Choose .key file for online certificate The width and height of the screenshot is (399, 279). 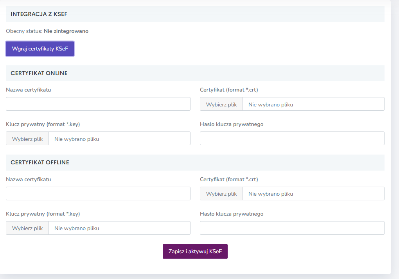click(27, 139)
